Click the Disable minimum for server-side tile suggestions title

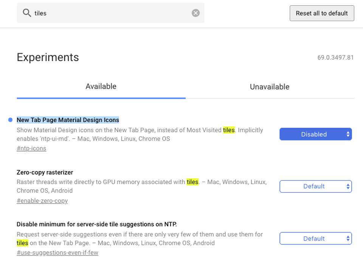point(97,224)
